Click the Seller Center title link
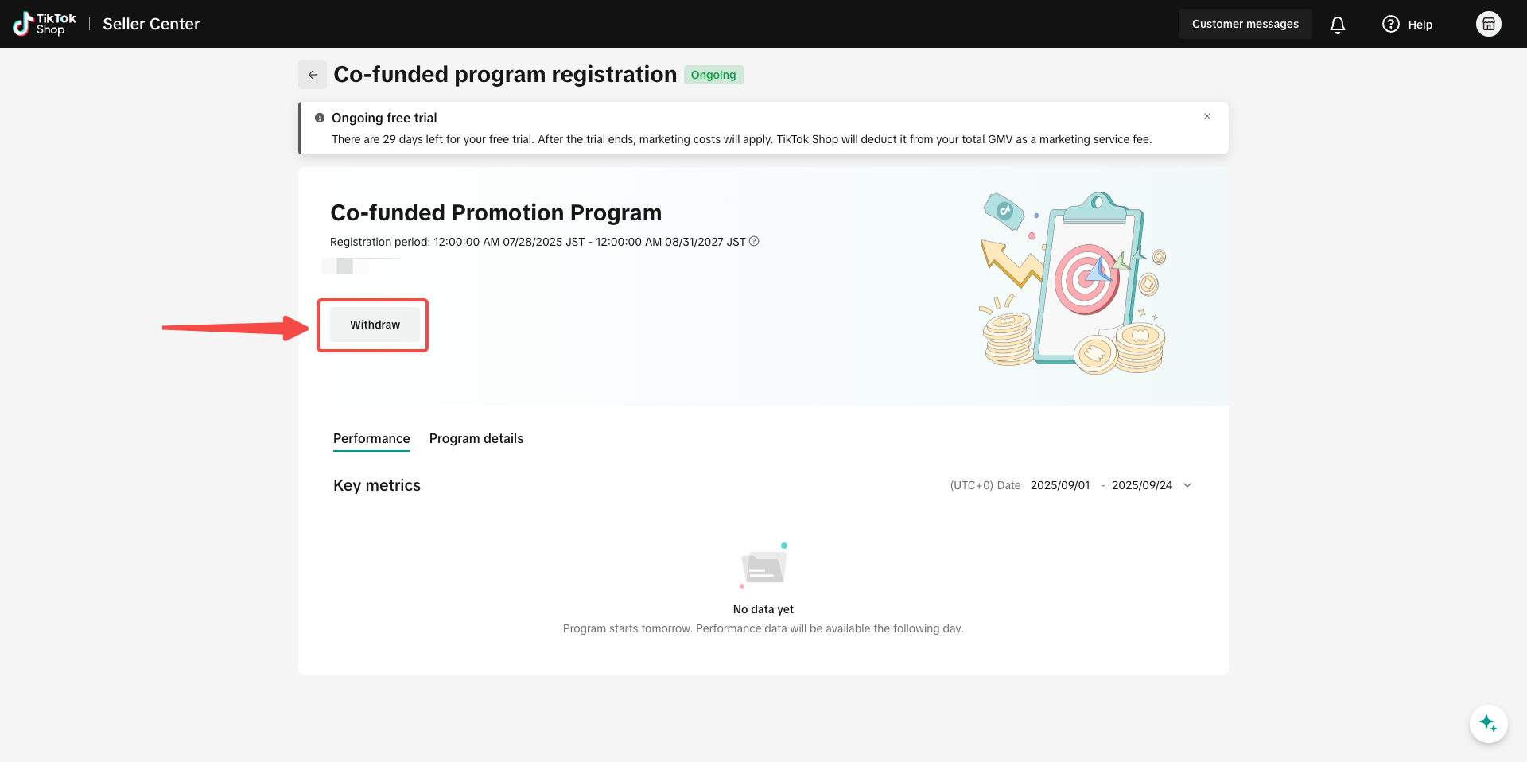 click(151, 25)
